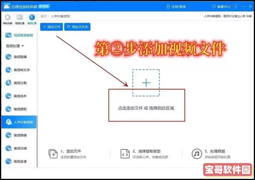Open the 音频合并 tool
Viewport: 255px width, 180px height.
tap(19, 96)
